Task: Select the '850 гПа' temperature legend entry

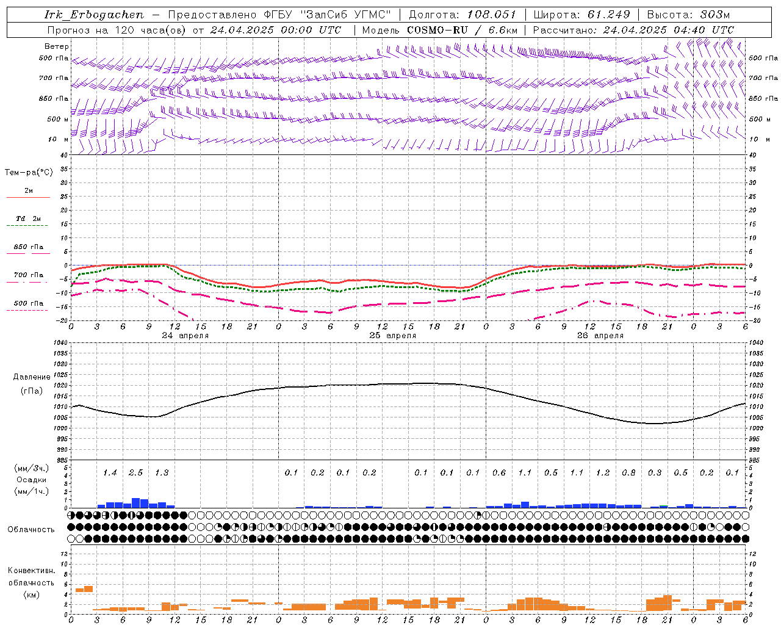Action: [x=29, y=247]
